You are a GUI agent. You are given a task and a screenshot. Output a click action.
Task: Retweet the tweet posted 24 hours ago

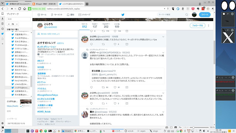click(103, 103)
